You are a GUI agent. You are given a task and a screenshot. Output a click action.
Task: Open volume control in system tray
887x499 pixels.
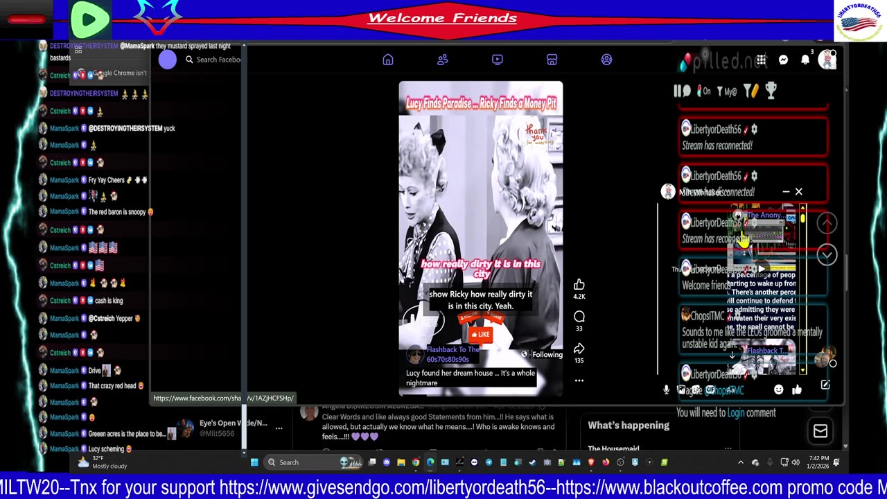[796, 462]
